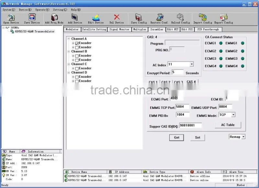Open the Operate menu
This screenshot has width=259, height=188.
pyautogui.click(x=42, y=10)
